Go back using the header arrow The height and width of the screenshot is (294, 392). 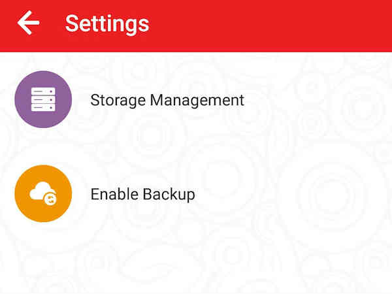pos(28,23)
